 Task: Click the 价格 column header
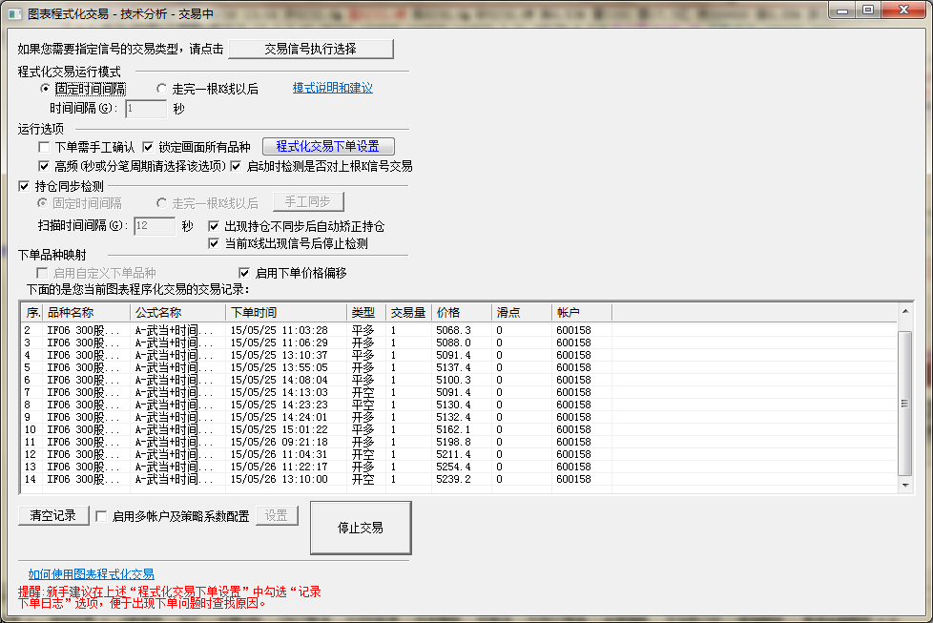point(462,313)
